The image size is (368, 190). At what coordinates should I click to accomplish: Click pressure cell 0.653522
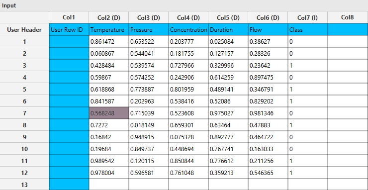149,42
